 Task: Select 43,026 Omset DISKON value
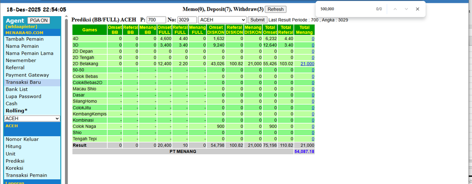[218, 64]
